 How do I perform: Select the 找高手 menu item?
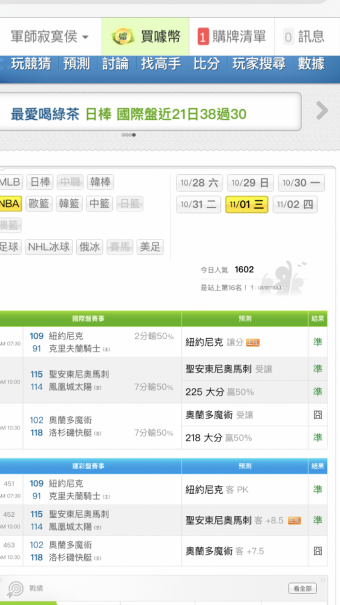point(160,64)
